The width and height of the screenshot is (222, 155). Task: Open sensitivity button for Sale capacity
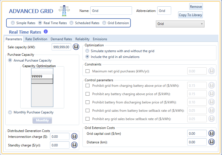(76, 47)
